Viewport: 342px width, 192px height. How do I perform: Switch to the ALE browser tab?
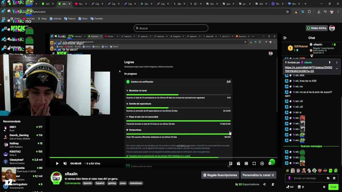pyautogui.click(x=261, y=4)
